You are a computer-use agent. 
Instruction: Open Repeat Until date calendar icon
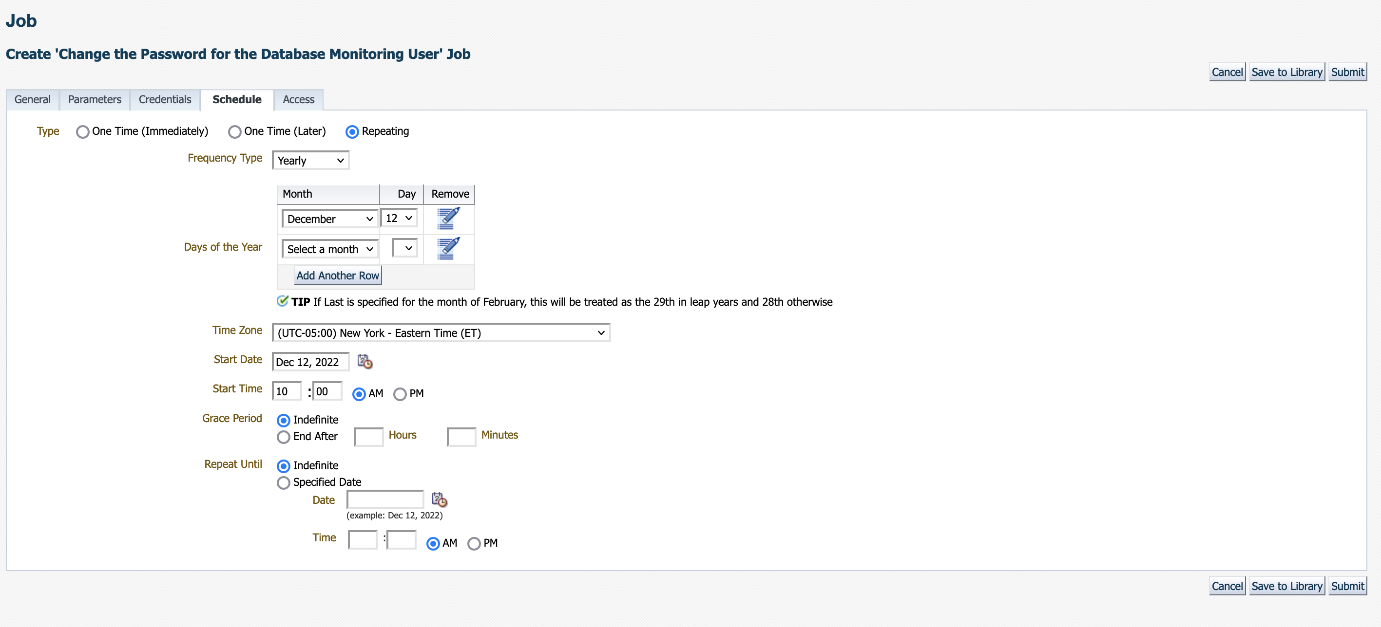pos(439,499)
